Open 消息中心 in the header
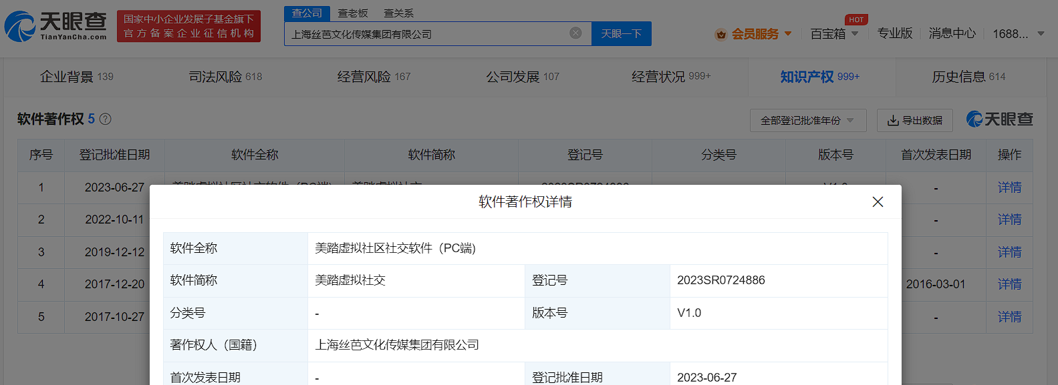 (952, 33)
